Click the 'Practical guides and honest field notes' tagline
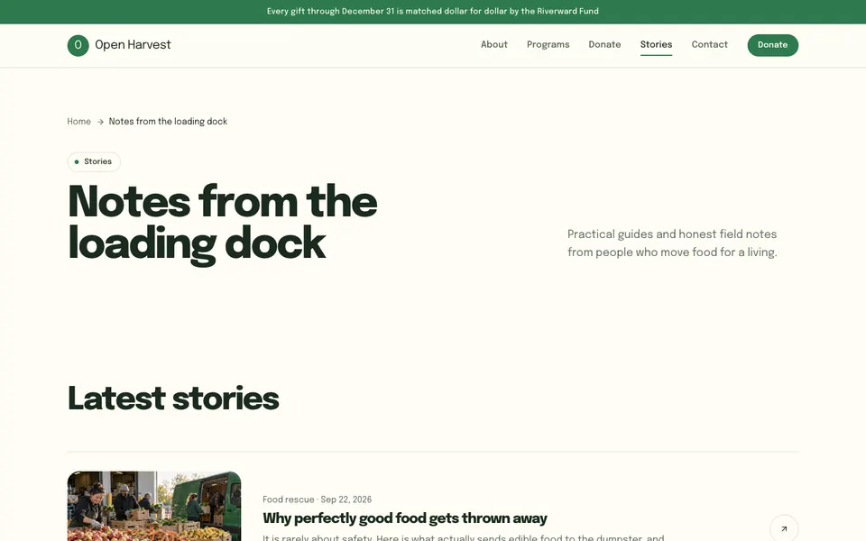 (672, 243)
